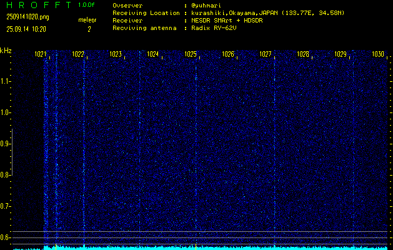Screen dimensions: 393x250
Task: Click the meteor label
Action: point(87,20)
